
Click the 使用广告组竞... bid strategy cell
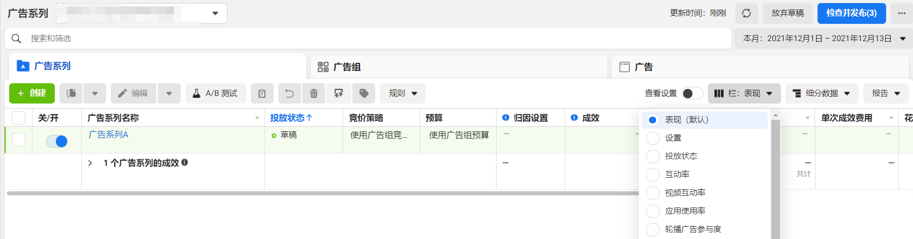(381, 140)
